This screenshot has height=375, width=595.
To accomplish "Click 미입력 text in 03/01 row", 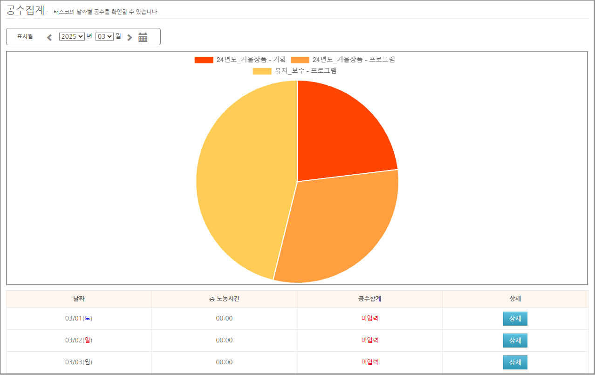I will (369, 319).
